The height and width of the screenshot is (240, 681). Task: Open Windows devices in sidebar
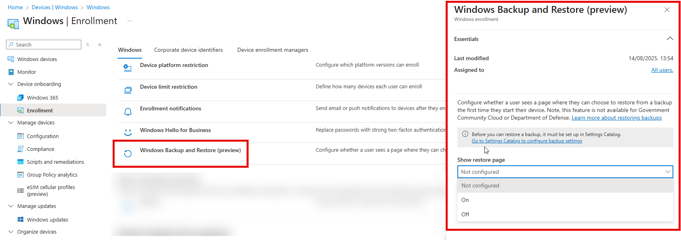point(37,59)
